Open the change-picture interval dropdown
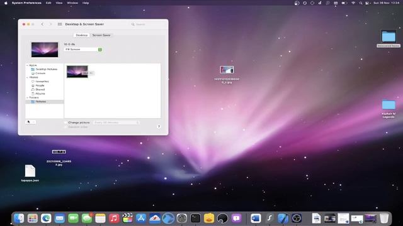The width and height of the screenshot is (403, 226). click(x=116, y=122)
